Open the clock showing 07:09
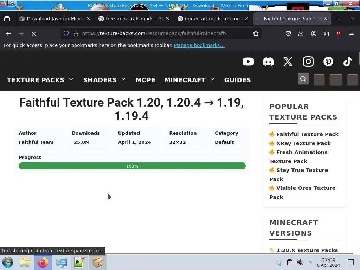Screen dimensions: 360x270 pos(328,262)
